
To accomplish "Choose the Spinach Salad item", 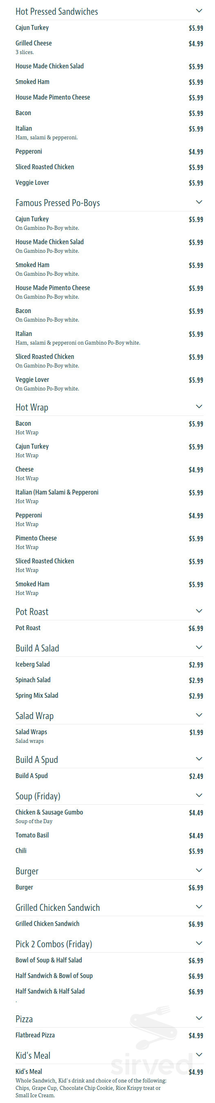I will coord(110,680).
